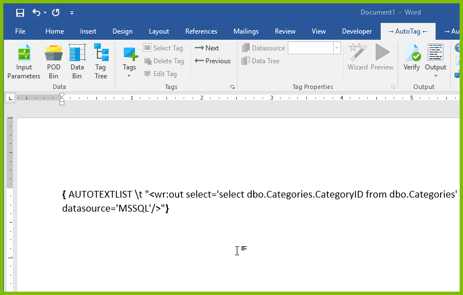Show the Data Bin
Viewport: 463px width, 295px height.
click(77, 62)
